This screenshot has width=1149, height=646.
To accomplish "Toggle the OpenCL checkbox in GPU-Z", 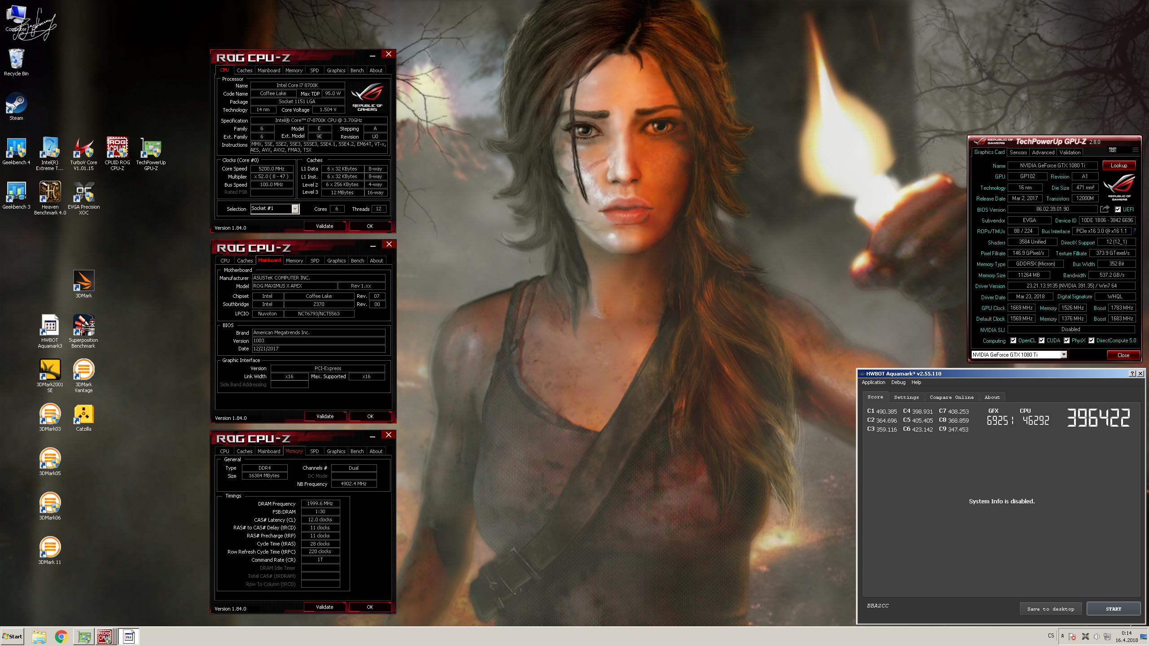I will point(1013,340).
